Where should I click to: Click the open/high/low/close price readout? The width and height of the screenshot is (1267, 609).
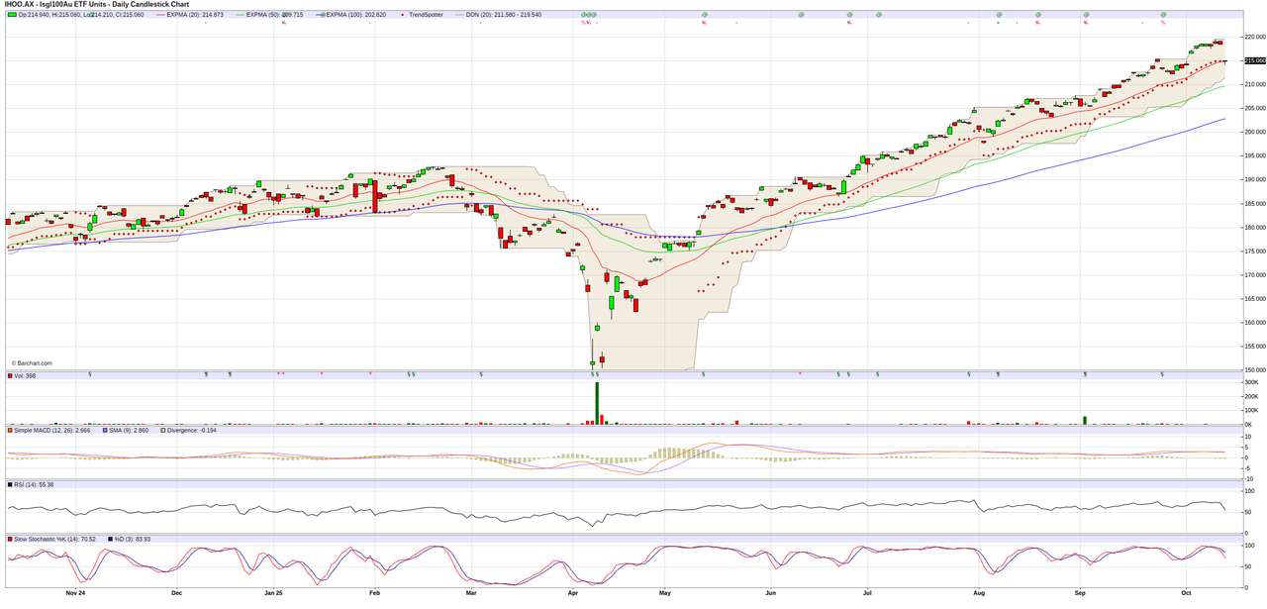pyautogui.click(x=81, y=15)
